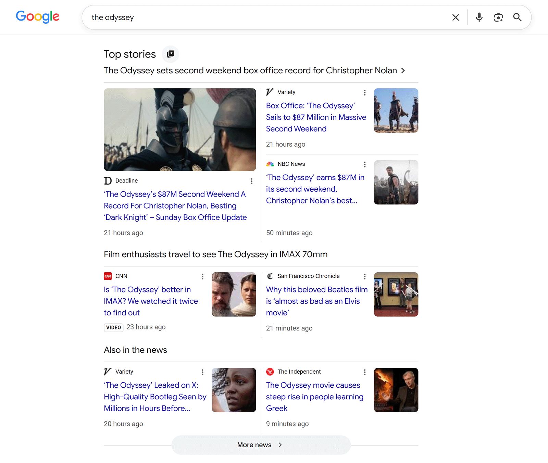Screen dimensions: 548x463
Task: Click the 'CNN' source name
Action: coord(121,276)
